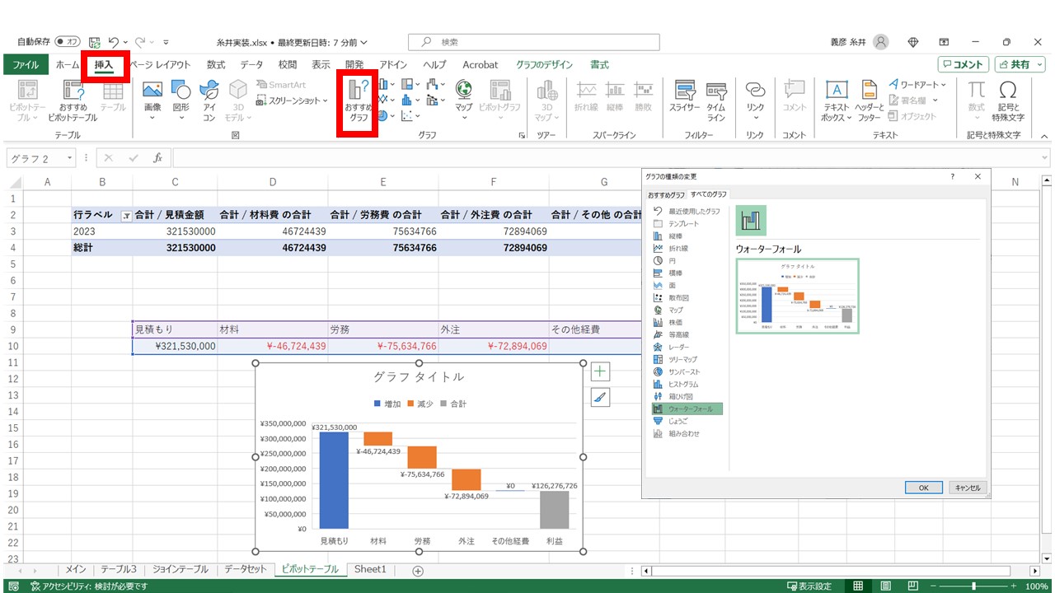The image size is (1055, 593).
Task: Insert a Text Box (テキストボックス)
Action: 837,100
